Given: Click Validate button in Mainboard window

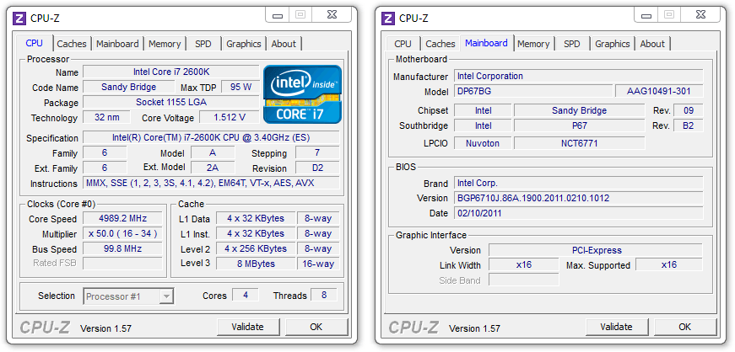Looking at the screenshot, I should [x=616, y=327].
